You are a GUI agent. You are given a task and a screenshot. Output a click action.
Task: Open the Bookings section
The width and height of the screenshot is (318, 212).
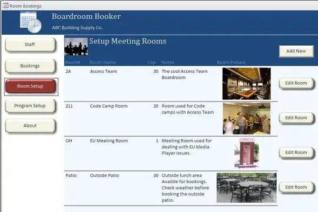point(30,66)
